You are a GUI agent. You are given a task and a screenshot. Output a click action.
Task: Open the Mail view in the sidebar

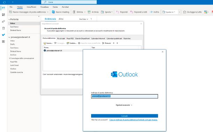(3, 8)
